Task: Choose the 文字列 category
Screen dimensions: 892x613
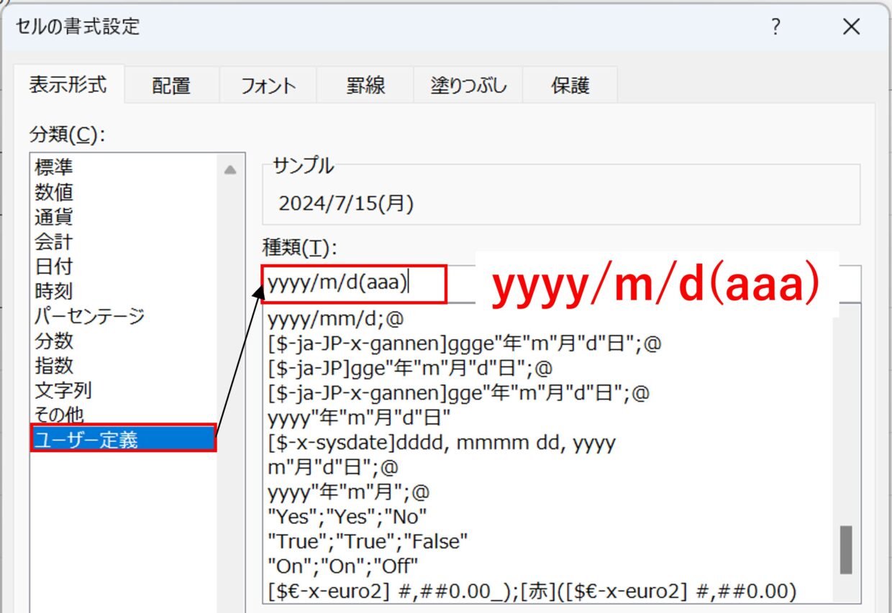Action: point(63,391)
